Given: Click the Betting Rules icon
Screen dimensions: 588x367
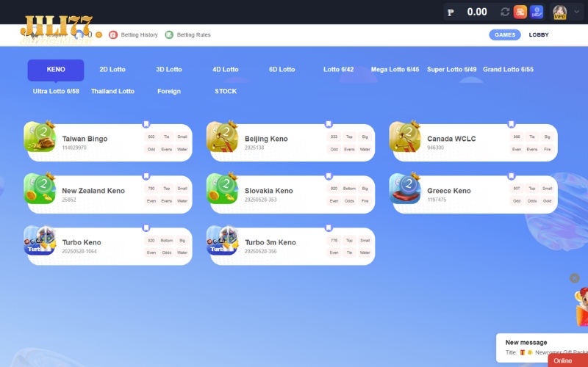Looking at the screenshot, I should point(169,34).
